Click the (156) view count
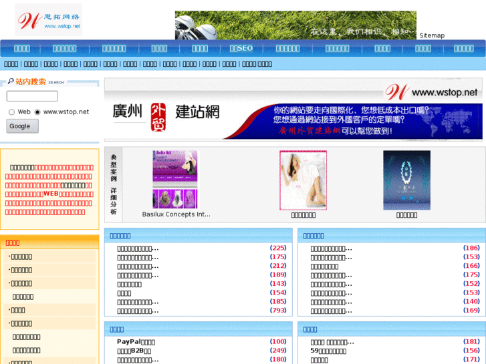 (471, 351)
